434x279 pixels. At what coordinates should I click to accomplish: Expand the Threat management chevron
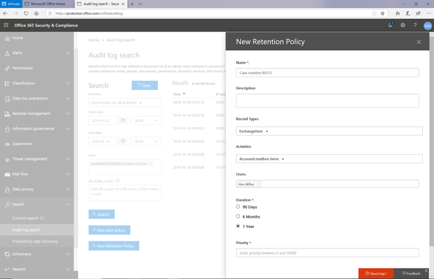pyautogui.click(x=68, y=159)
